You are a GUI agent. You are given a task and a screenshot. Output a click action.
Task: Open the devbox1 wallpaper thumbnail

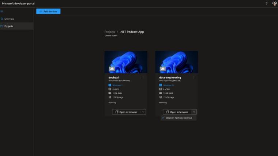(x=126, y=62)
